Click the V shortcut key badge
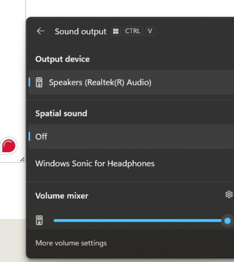234x262 pixels. coord(150,31)
